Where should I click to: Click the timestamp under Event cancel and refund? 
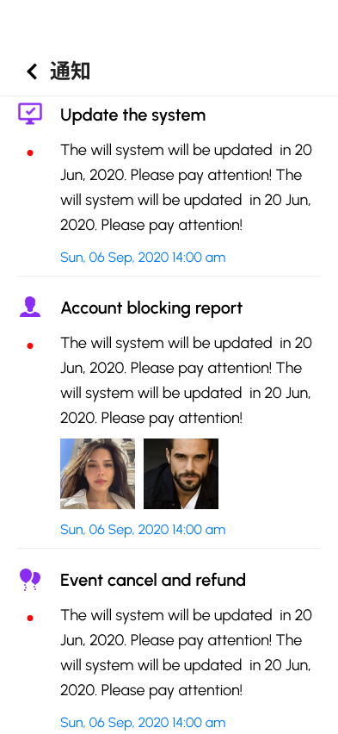click(x=143, y=722)
